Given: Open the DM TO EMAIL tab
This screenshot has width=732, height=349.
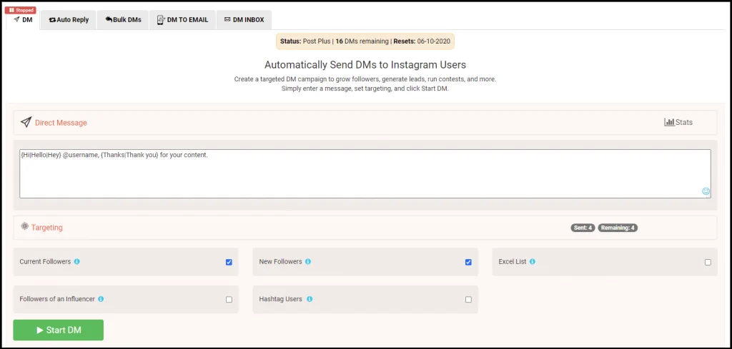Looking at the screenshot, I should [182, 20].
